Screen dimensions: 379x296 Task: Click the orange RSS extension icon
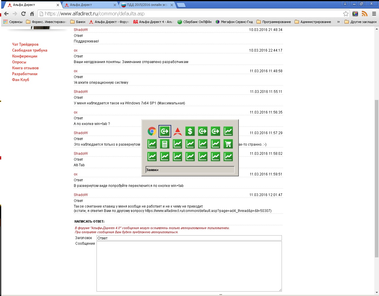pos(365,14)
